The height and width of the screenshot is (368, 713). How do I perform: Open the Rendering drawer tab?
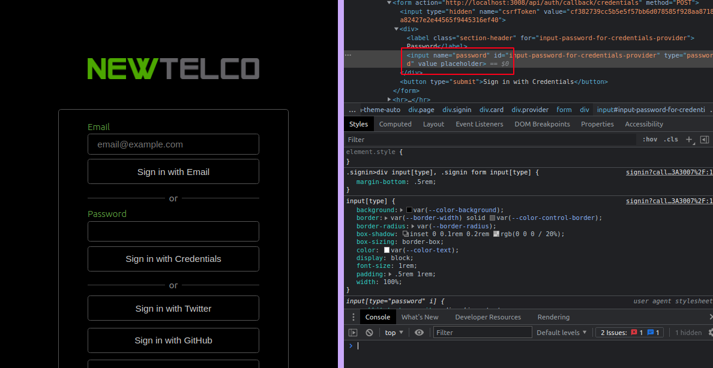553,317
